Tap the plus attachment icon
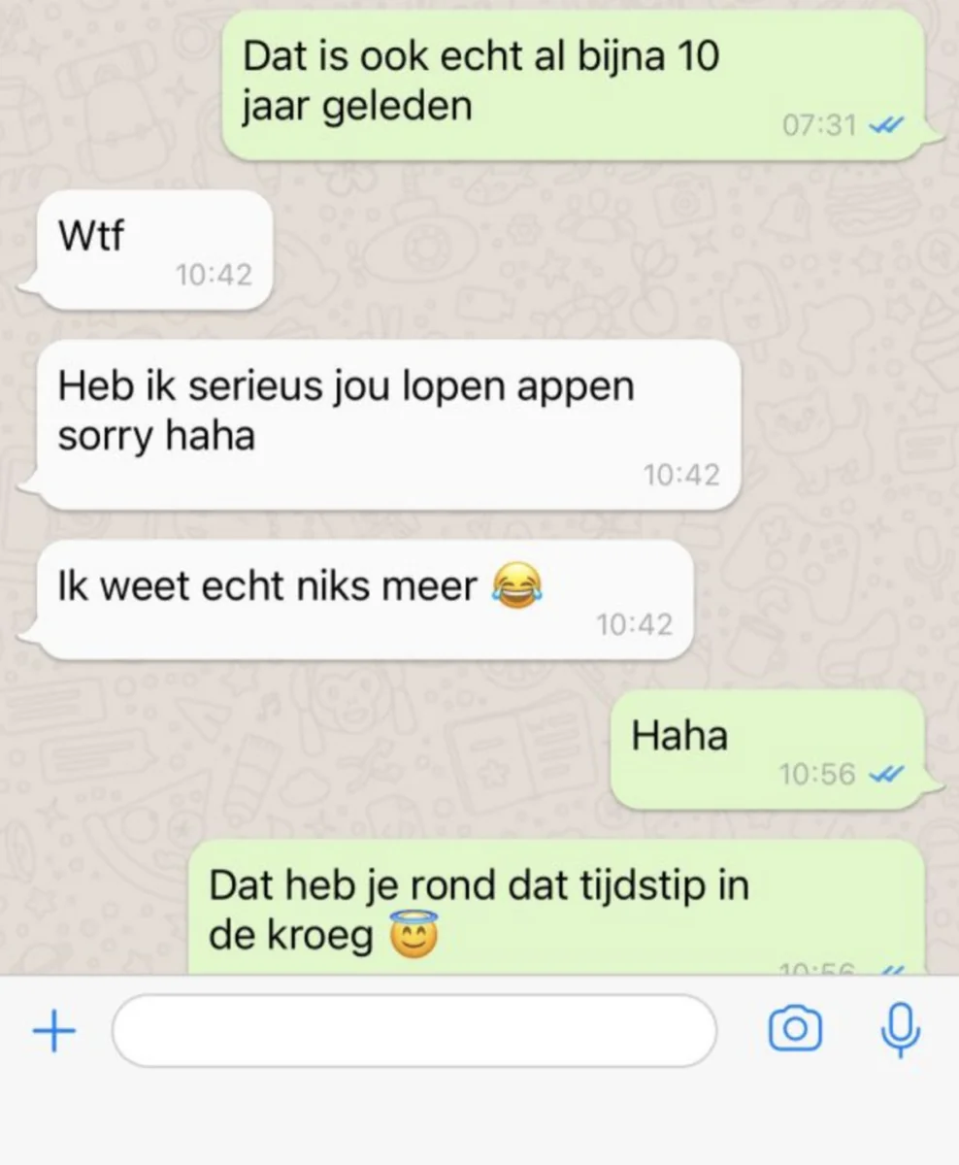 click(x=54, y=1032)
